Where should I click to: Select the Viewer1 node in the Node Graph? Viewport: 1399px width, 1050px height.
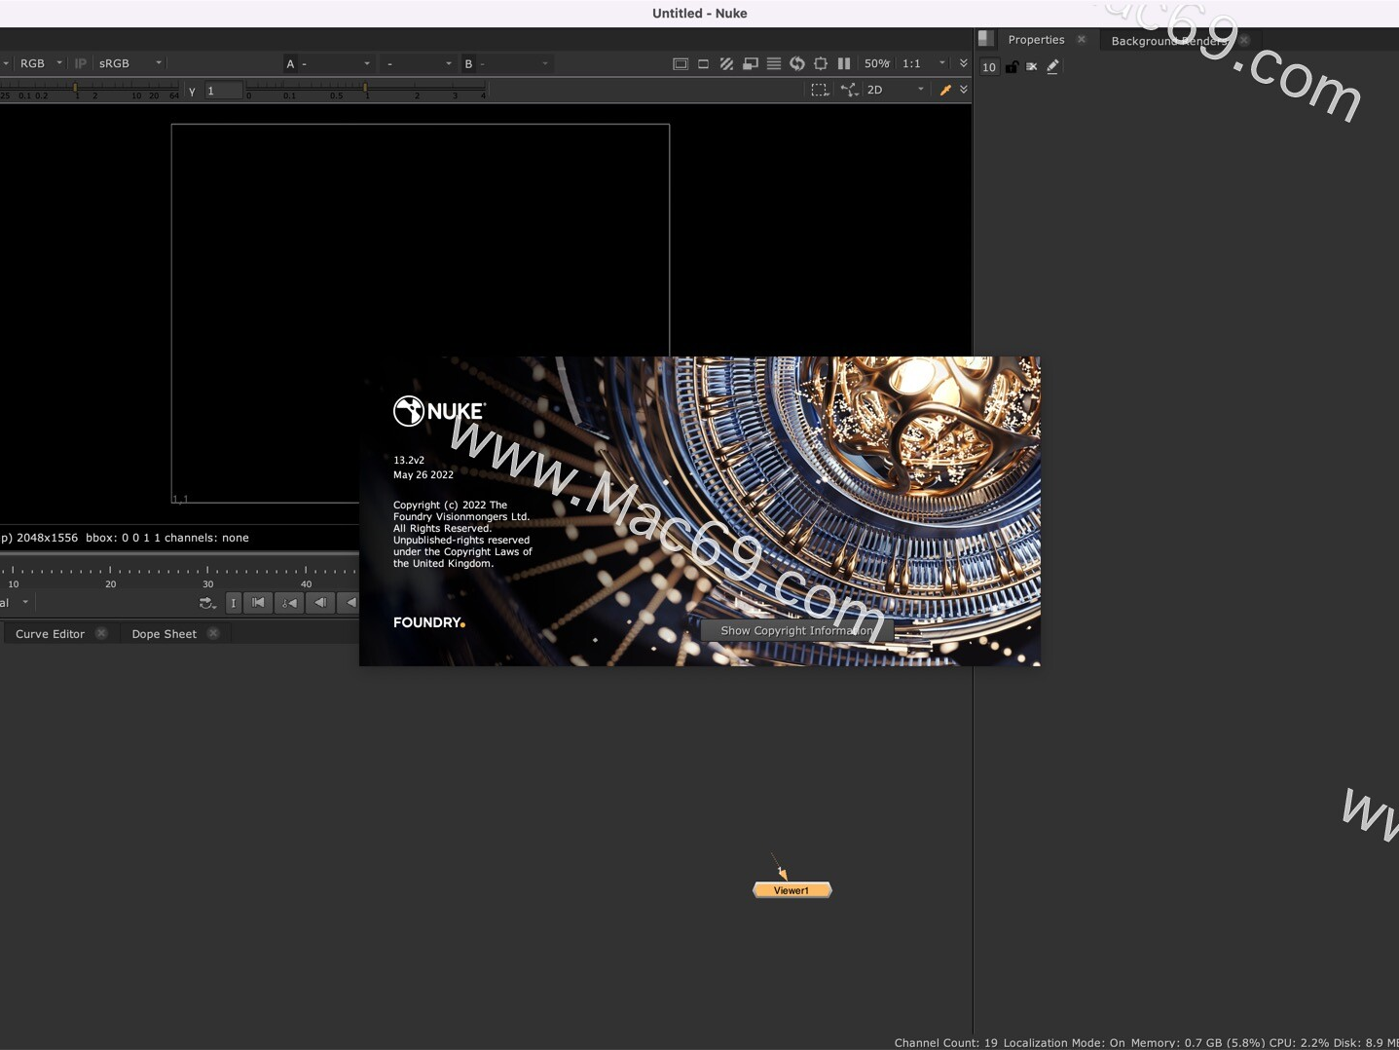pyautogui.click(x=792, y=889)
